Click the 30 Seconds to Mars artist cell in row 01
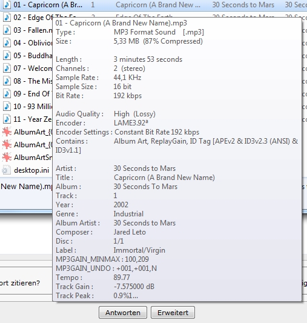Screen dimensions: 307x323 (x=243, y=5)
